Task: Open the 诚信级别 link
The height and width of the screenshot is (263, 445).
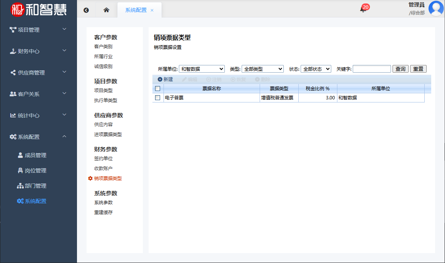Action: coord(103,66)
